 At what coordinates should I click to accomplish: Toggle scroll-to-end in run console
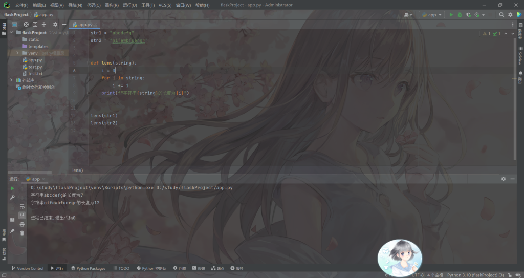pos(22,216)
